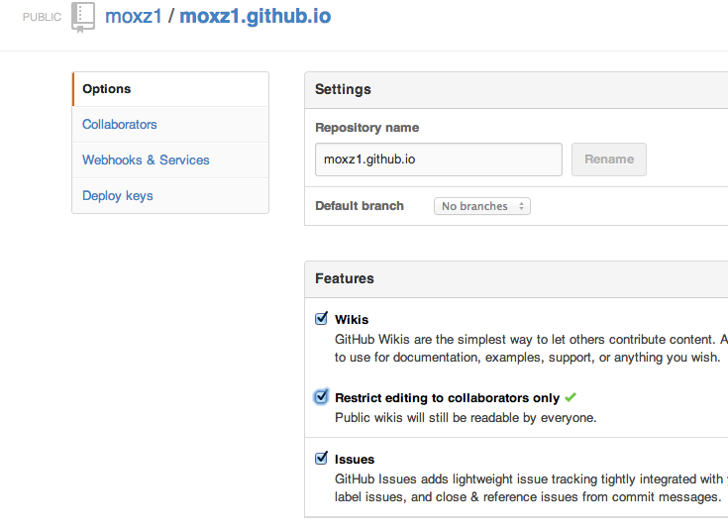Click the Rename button

click(x=609, y=159)
